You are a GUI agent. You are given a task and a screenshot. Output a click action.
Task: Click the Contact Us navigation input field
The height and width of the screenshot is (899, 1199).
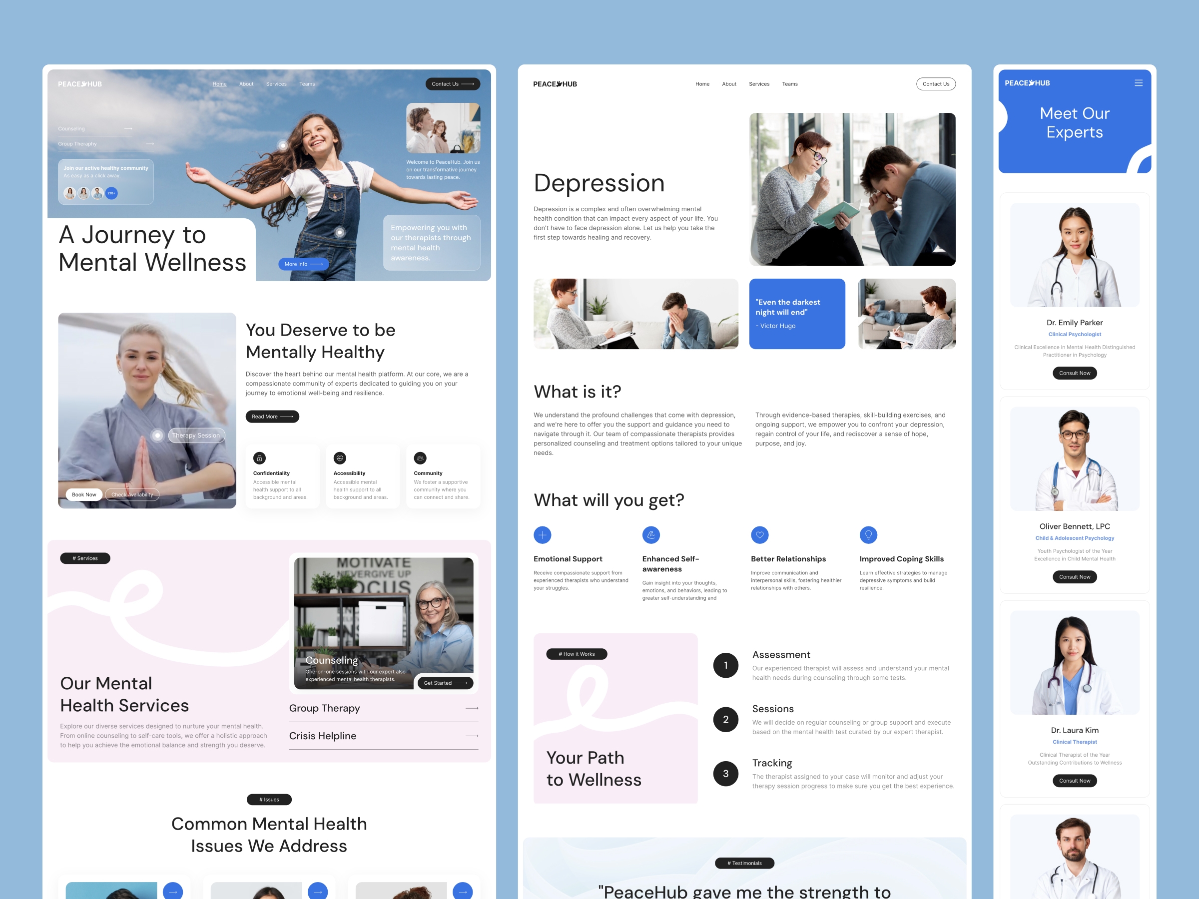click(x=452, y=84)
